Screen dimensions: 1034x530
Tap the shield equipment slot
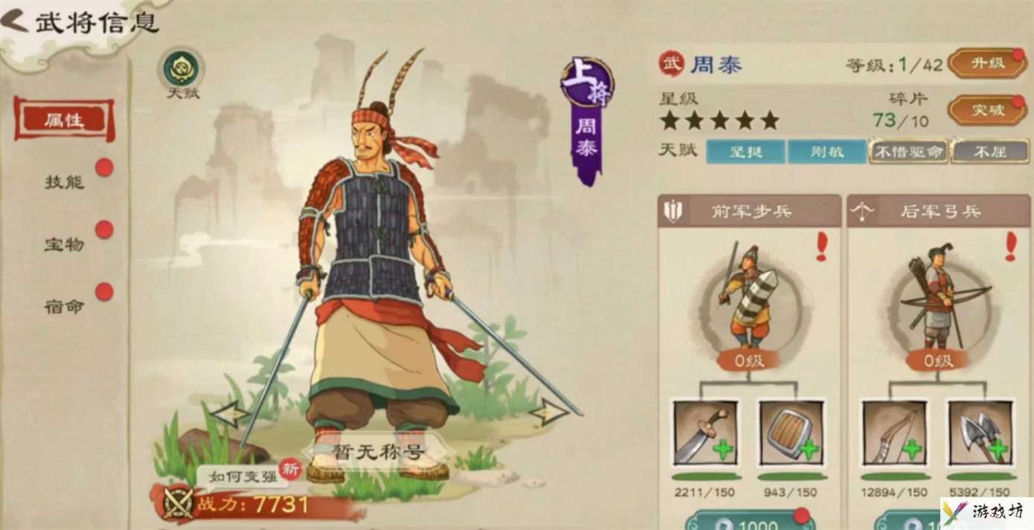(x=790, y=433)
